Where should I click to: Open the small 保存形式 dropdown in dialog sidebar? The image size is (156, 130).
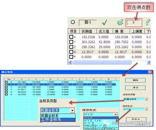[146, 109]
